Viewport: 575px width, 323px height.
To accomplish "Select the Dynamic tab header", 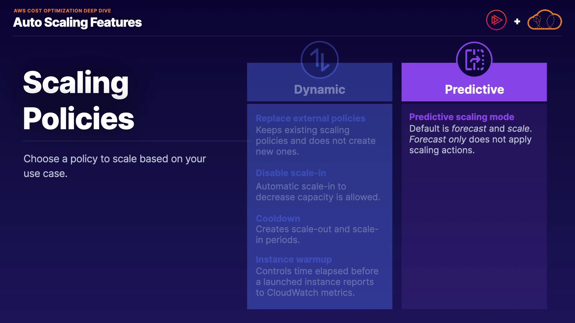I will click(320, 89).
